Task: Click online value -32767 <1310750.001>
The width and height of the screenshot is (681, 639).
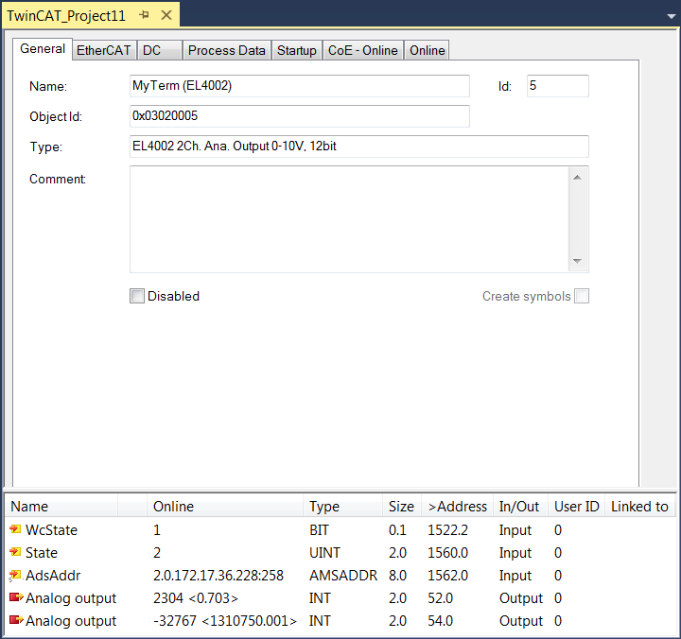Action: [x=225, y=620]
